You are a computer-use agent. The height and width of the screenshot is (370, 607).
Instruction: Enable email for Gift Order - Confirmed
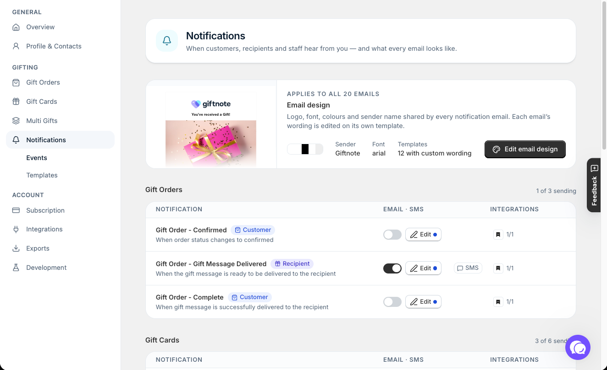click(392, 235)
